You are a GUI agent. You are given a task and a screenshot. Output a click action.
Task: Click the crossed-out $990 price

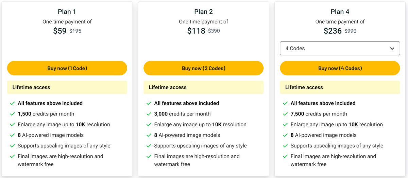tap(350, 31)
